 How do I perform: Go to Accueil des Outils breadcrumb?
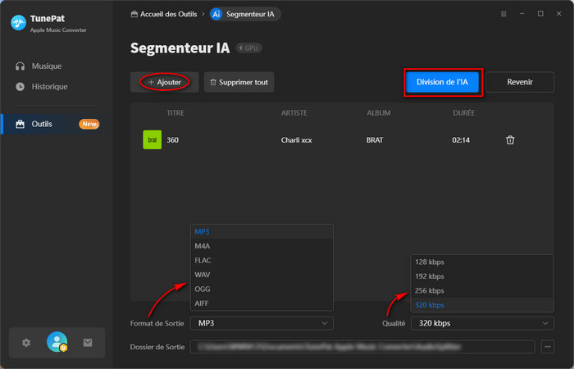[x=164, y=14]
